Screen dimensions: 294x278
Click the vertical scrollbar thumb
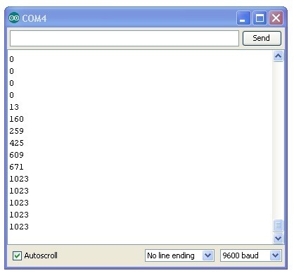point(278,225)
